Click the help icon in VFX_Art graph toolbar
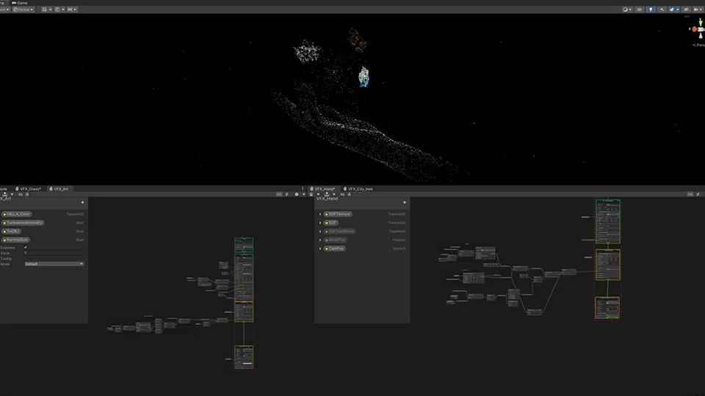705x396 pixels. 296,194
